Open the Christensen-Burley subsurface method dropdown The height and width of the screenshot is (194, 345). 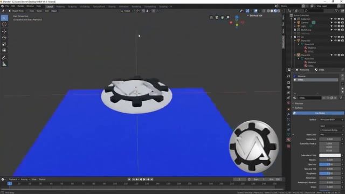pos(332,130)
